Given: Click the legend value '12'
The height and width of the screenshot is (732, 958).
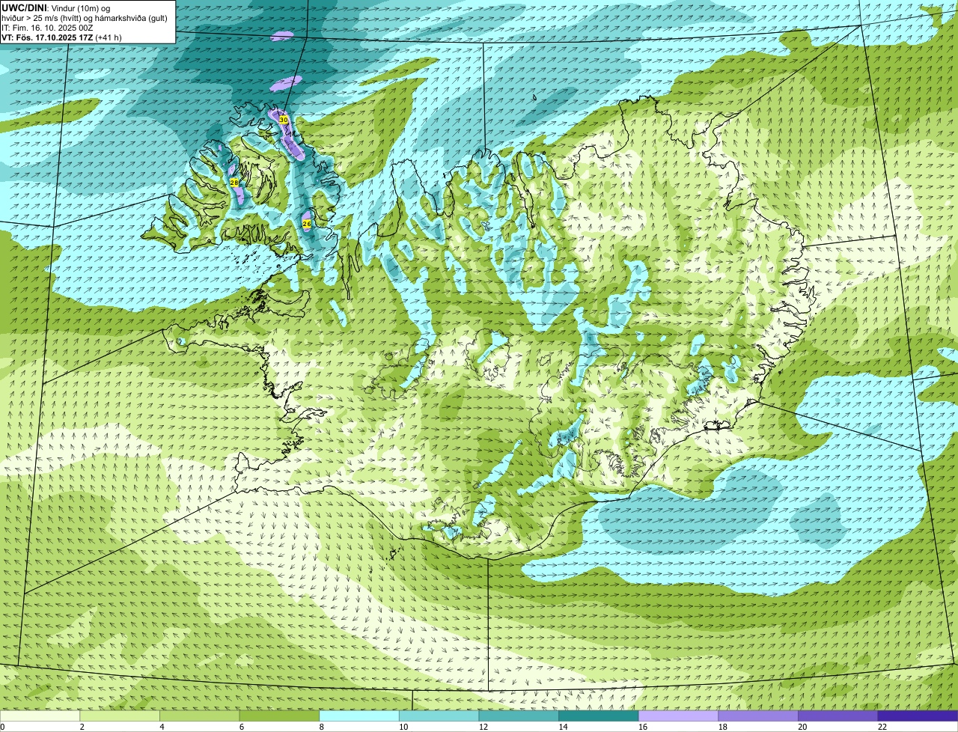Looking at the screenshot, I should tap(483, 727).
